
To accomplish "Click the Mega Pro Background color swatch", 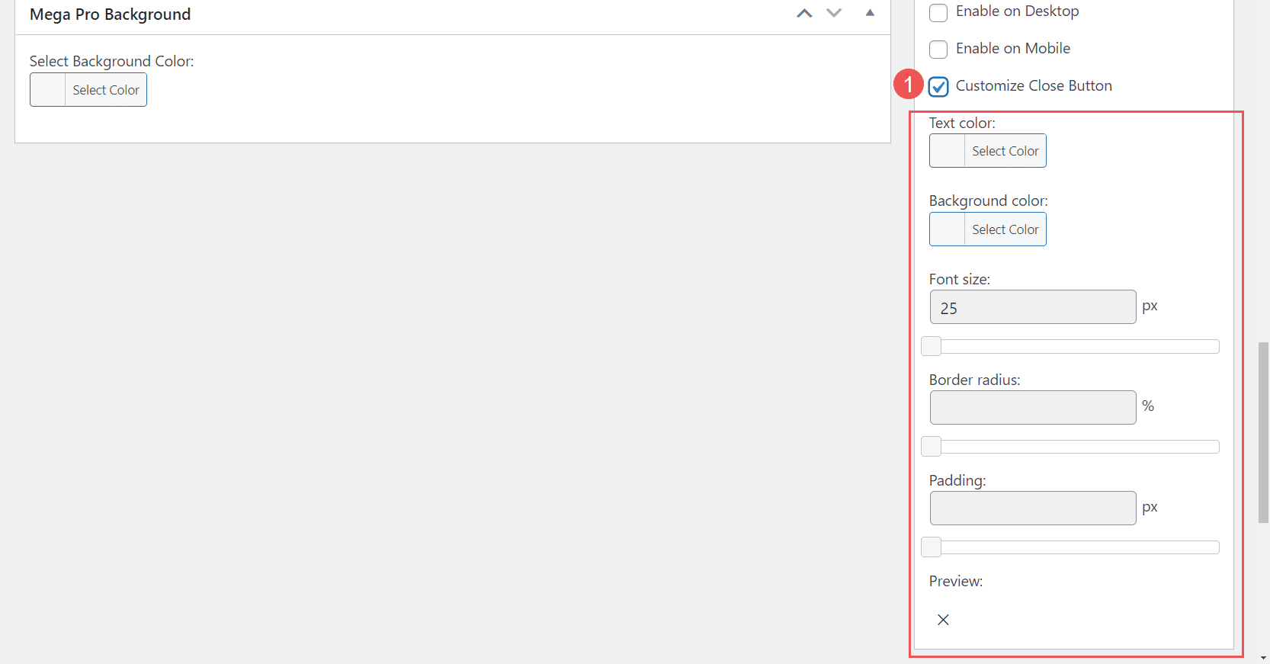I will 48,90.
